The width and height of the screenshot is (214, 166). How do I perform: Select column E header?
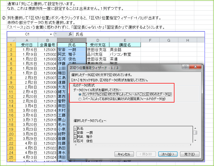[125, 40]
